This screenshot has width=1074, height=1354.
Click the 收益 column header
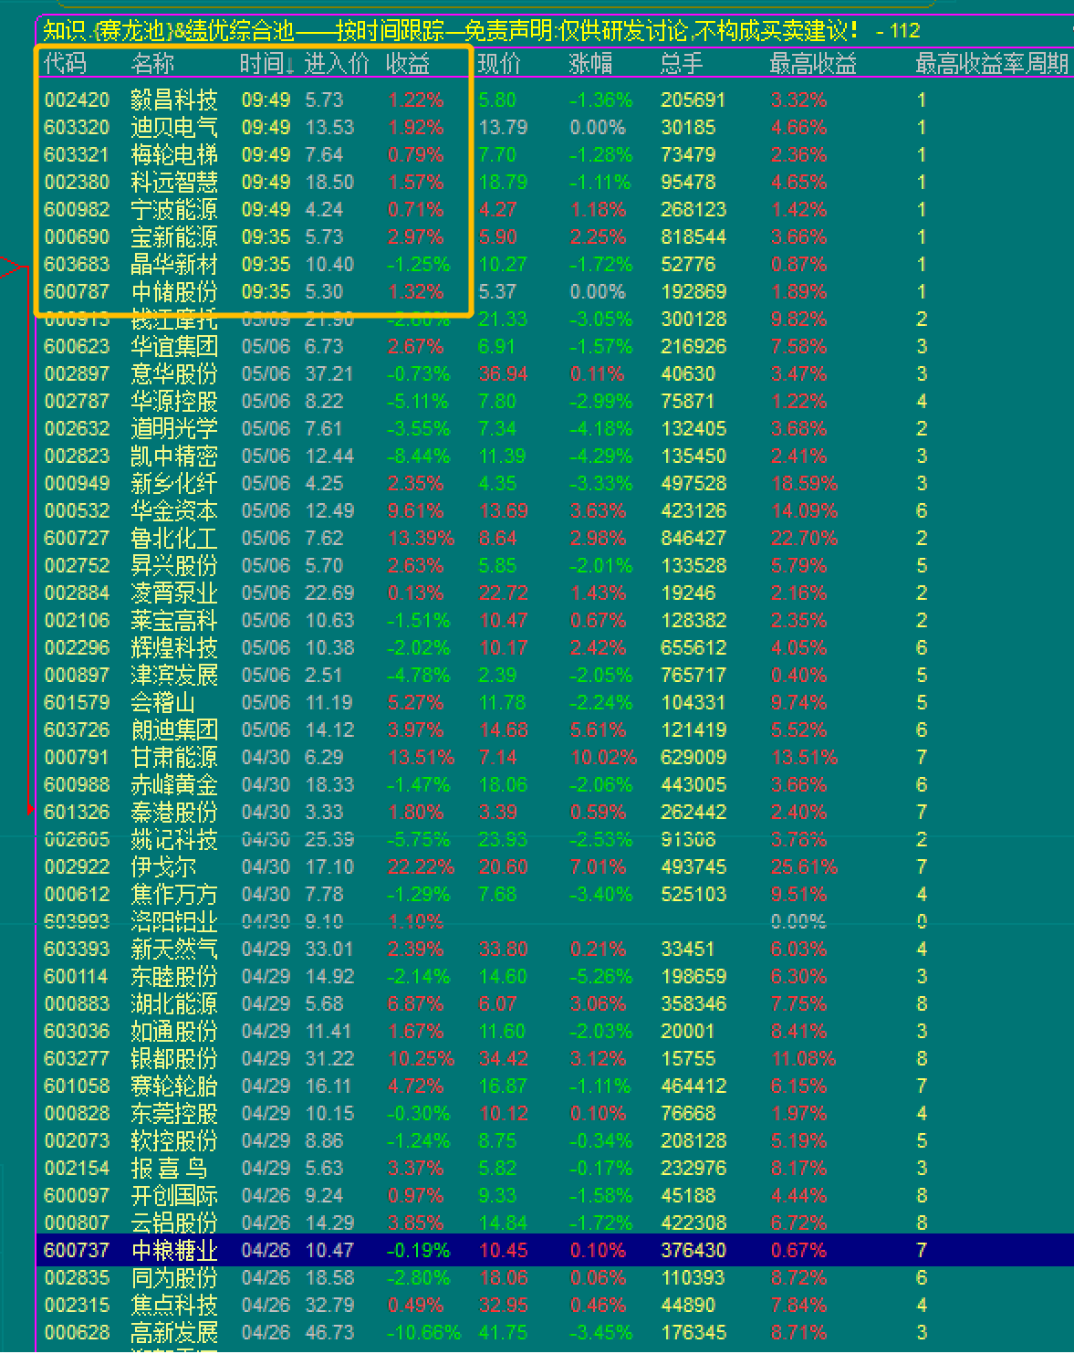408,64
